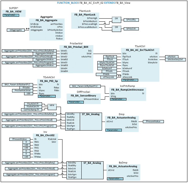
Task: Select the 100 constant at fY01
Action: (x=26, y=148)
